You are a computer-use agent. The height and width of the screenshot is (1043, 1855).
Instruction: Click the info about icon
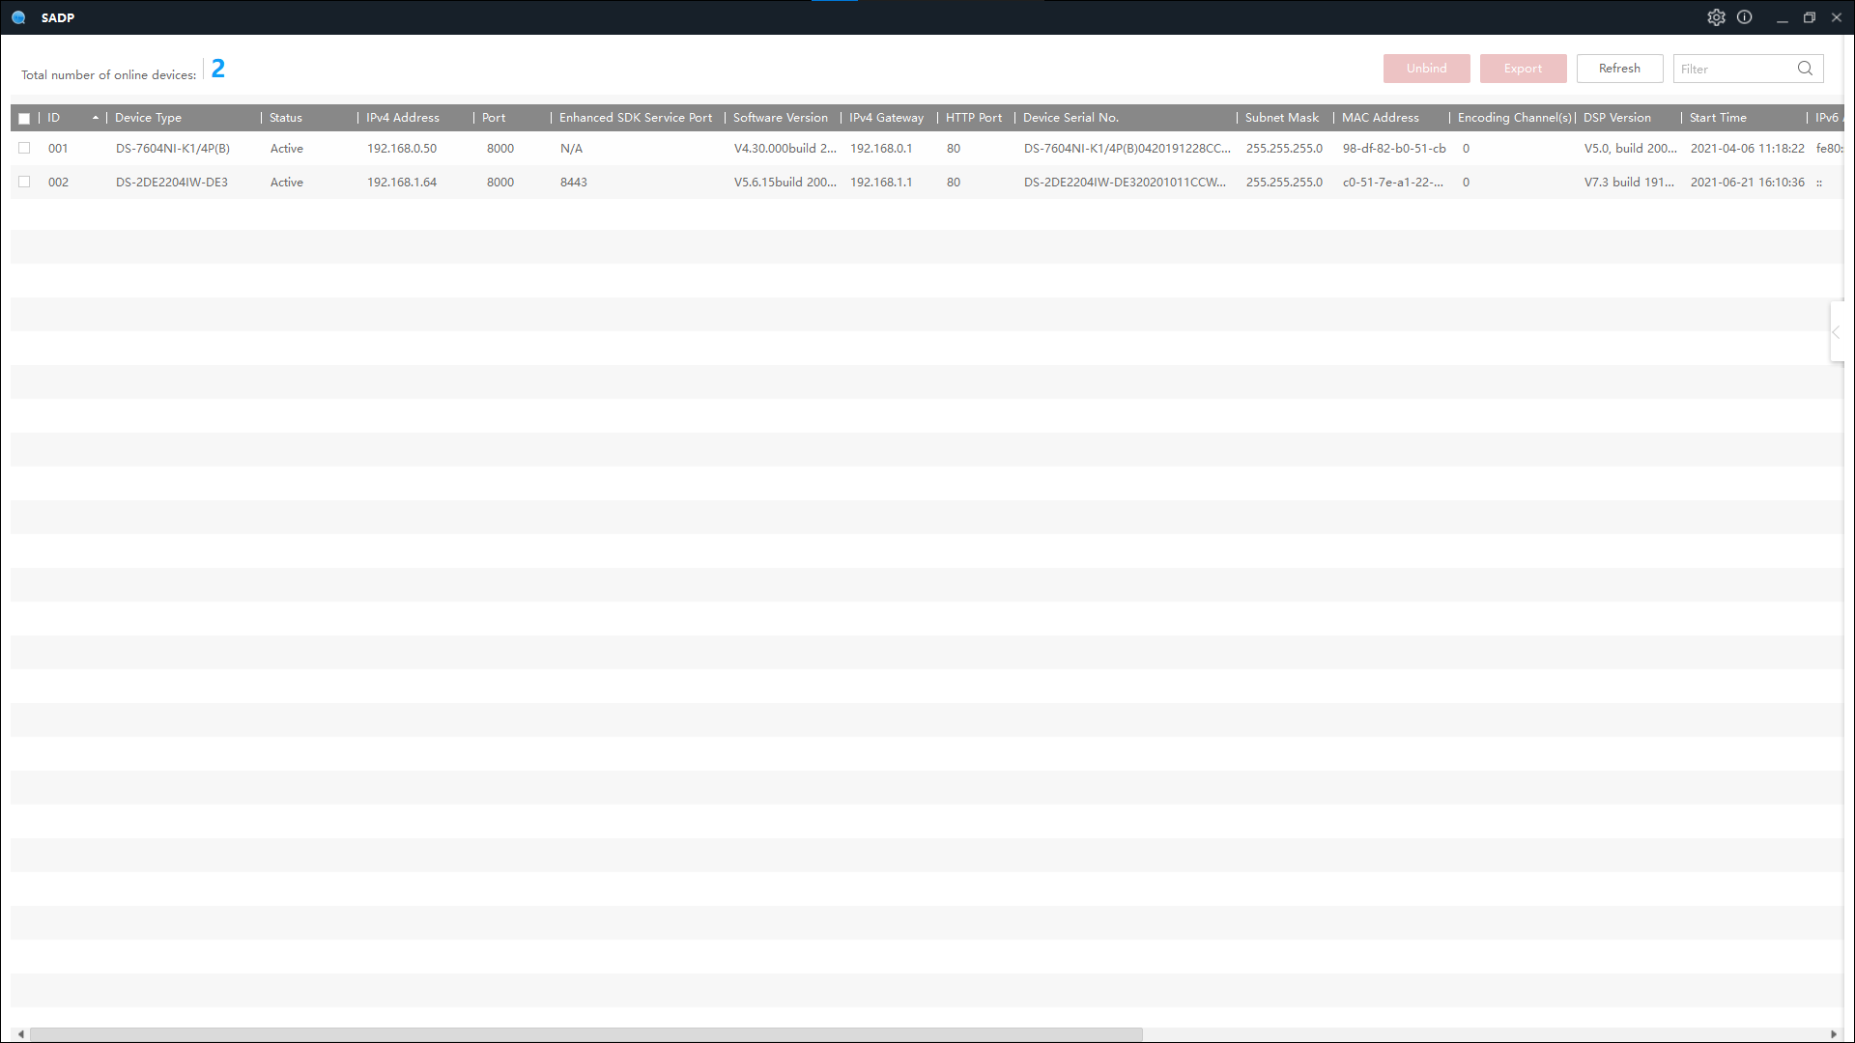pyautogui.click(x=1744, y=17)
